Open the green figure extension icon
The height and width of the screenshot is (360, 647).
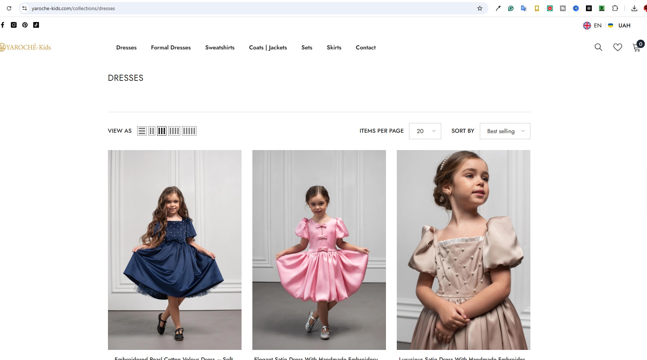click(602, 8)
